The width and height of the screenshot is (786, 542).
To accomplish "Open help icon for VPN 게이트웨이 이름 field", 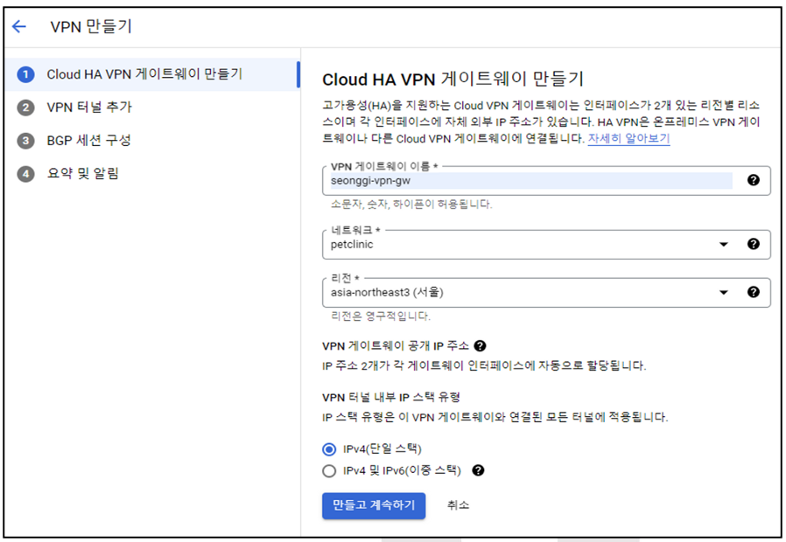I will 753,180.
